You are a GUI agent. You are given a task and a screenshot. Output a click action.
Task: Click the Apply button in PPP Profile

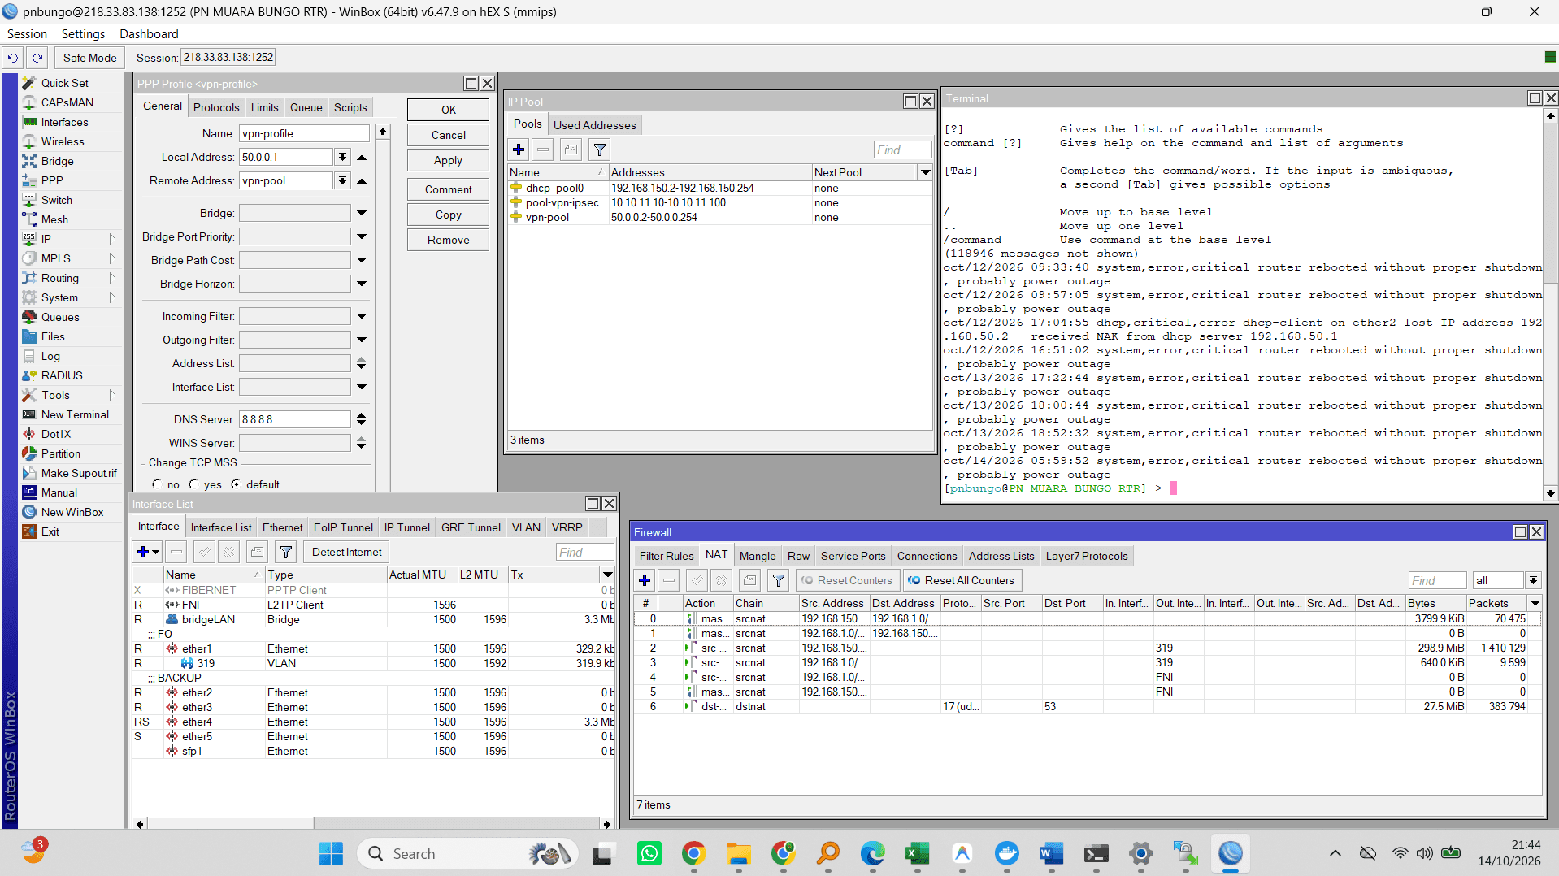click(448, 160)
